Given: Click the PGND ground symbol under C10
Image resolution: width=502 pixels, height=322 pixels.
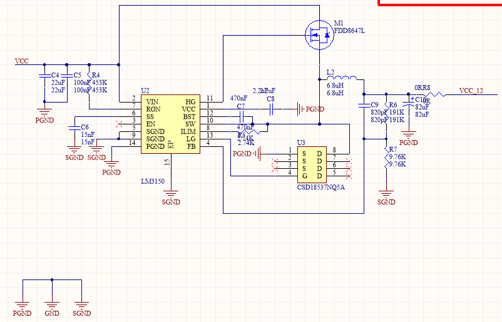Looking at the screenshot, I should (409, 134).
